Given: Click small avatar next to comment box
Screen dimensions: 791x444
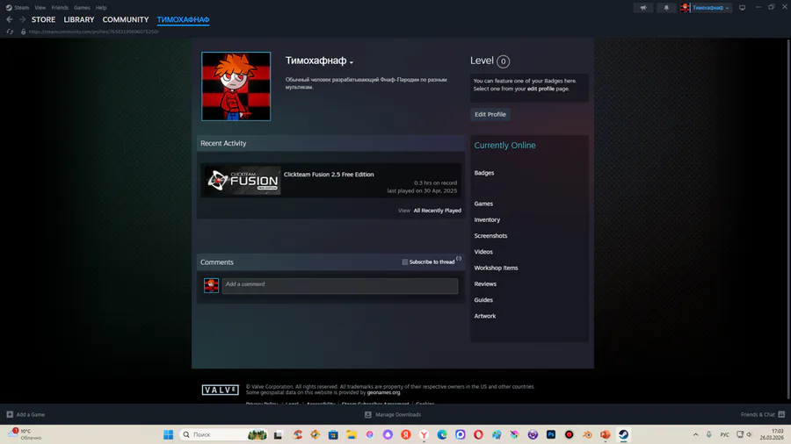Looking at the screenshot, I should pos(211,285).
